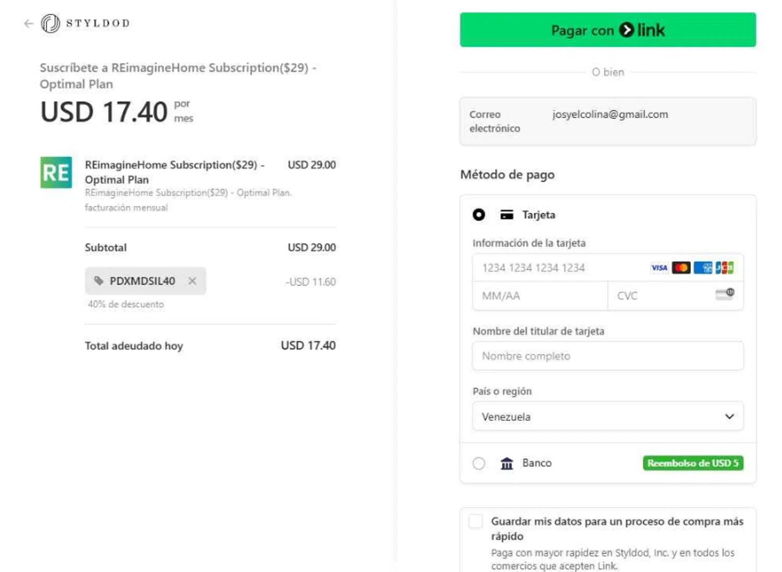Click the -USD 11.60 discount amount
This screenshot has width=782, height=572.
[311, 282]
